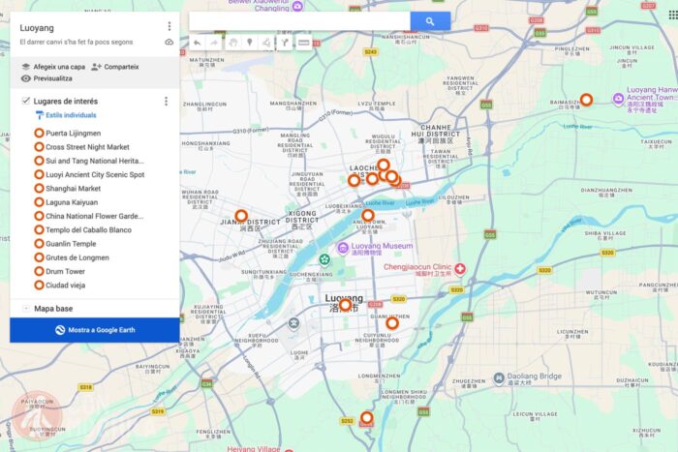Click the undo arrow in map toolbar
The height and width of the screenshot is (452, 678).
[x=198, y=43]
